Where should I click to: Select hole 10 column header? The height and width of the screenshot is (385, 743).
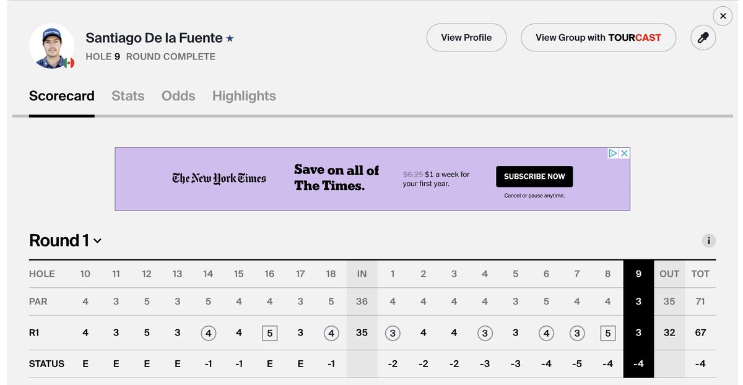[85, 274]
